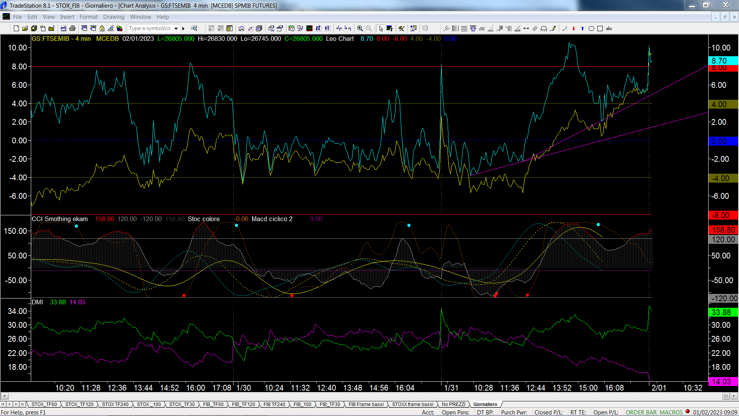
Task: Click the go arrow beside symbol box
Action: (x=184, y=29)
